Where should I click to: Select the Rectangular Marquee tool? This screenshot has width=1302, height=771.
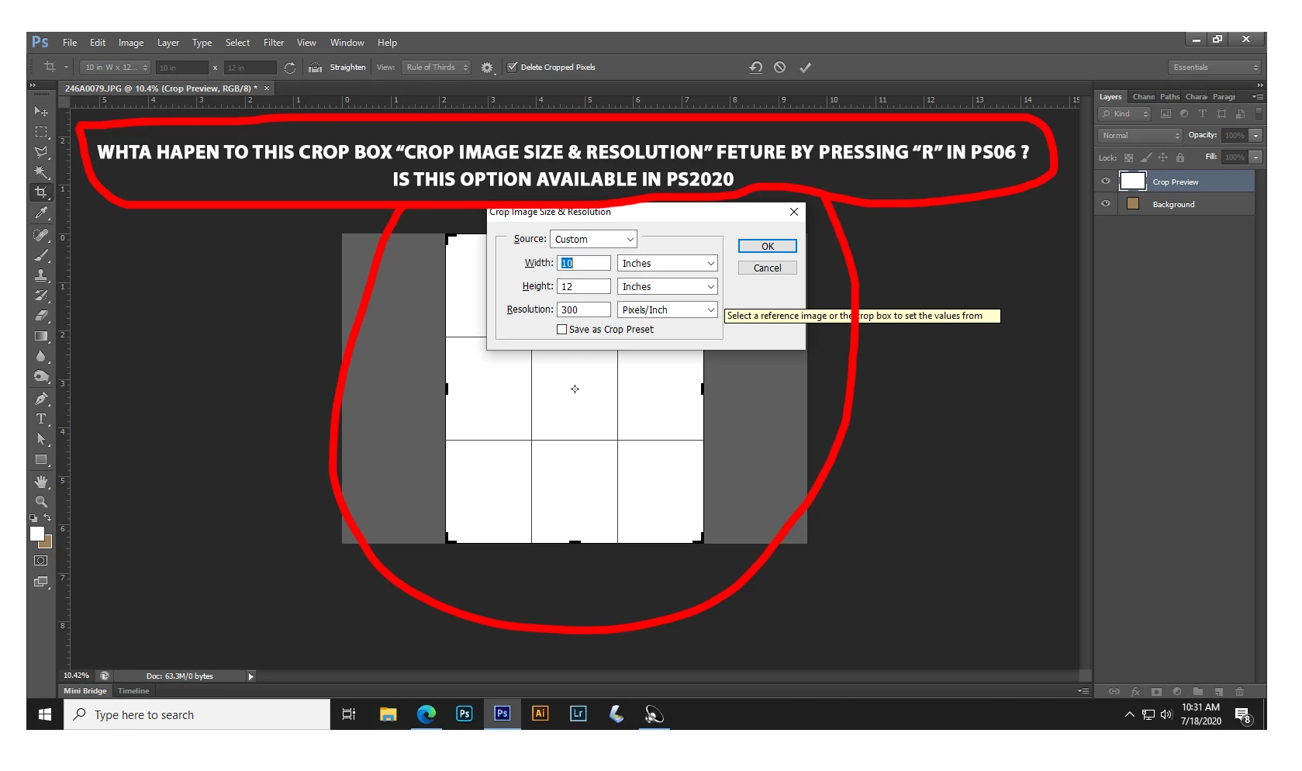click(x=41, y=132)
